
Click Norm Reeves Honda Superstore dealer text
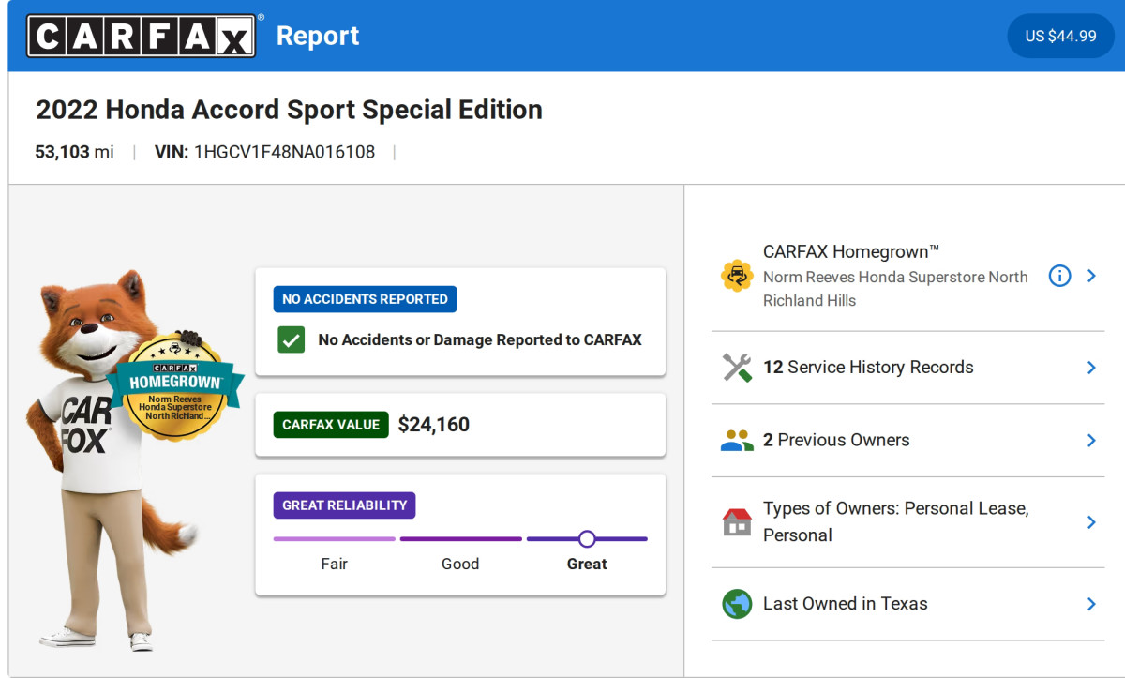point(895,289)
